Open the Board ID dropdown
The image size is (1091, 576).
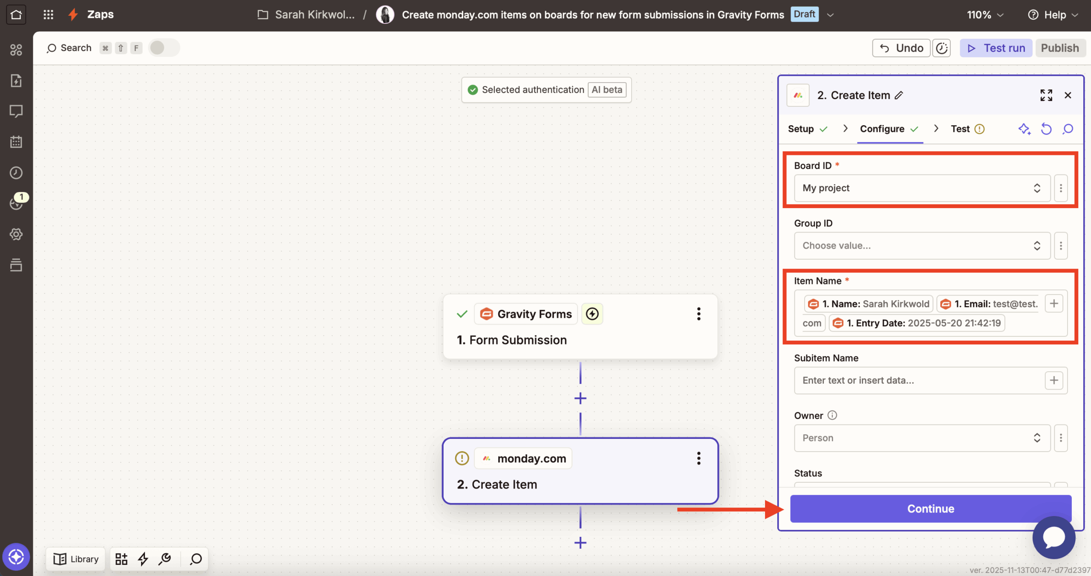click(921, 188)
